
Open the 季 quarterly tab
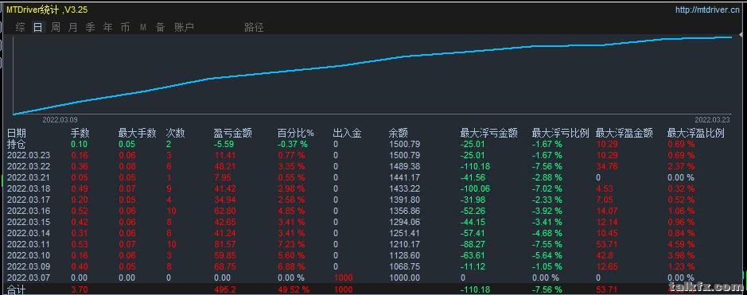[x=90, y=28]
